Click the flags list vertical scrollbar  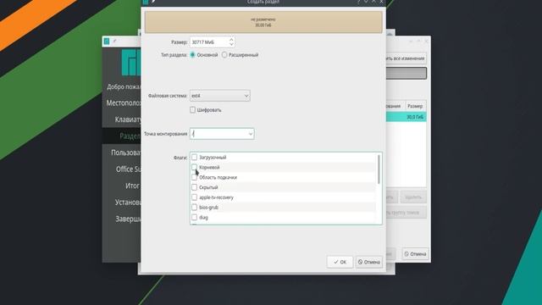click(379, 169)
